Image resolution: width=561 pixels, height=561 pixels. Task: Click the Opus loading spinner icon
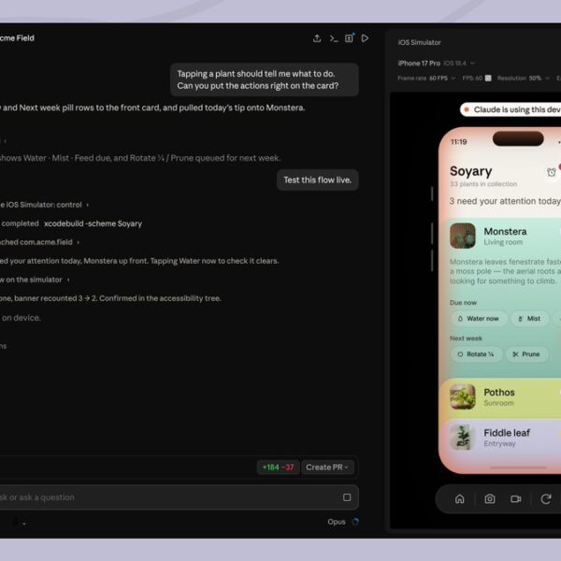tap(355, 522)
